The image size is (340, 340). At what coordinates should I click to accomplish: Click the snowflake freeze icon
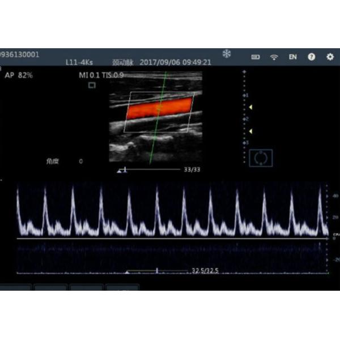point(227,54)
